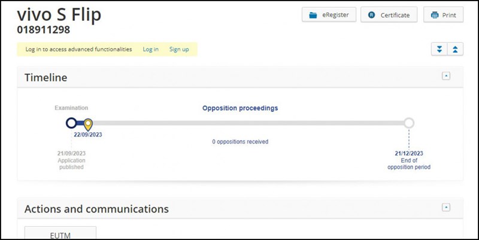Image resolution: width=479 pixels, height=240 pixels.
Task: Expand all sections with double down arrows
Action: [439, 49]
